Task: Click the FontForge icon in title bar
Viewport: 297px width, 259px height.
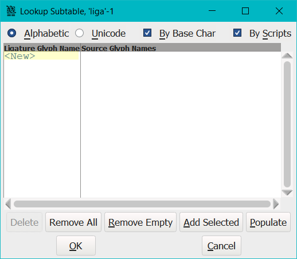Action: pos(11,11)
